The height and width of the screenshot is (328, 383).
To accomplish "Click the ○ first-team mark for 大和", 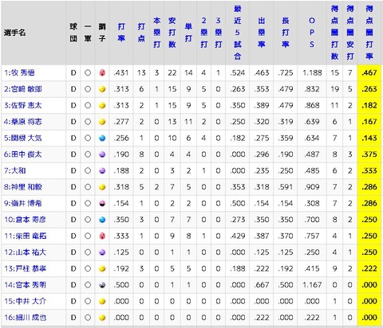I will pos(88,171).
